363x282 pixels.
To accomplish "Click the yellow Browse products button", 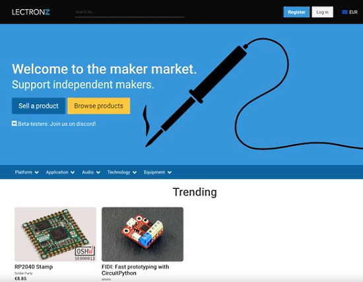I will [x=98, y=106].
